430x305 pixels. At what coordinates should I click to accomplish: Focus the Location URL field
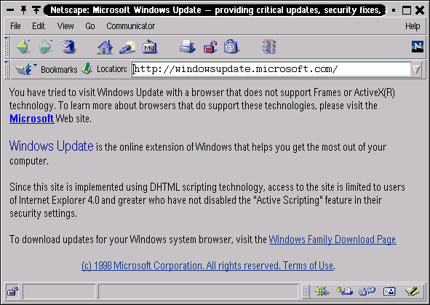coord(271,69)
